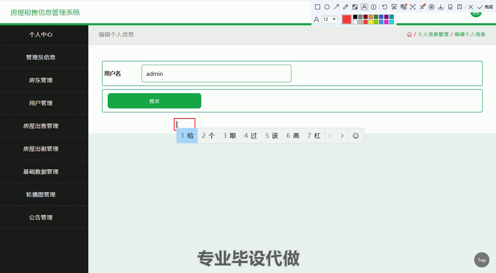Click the 用户名 input field

[216, 73]
